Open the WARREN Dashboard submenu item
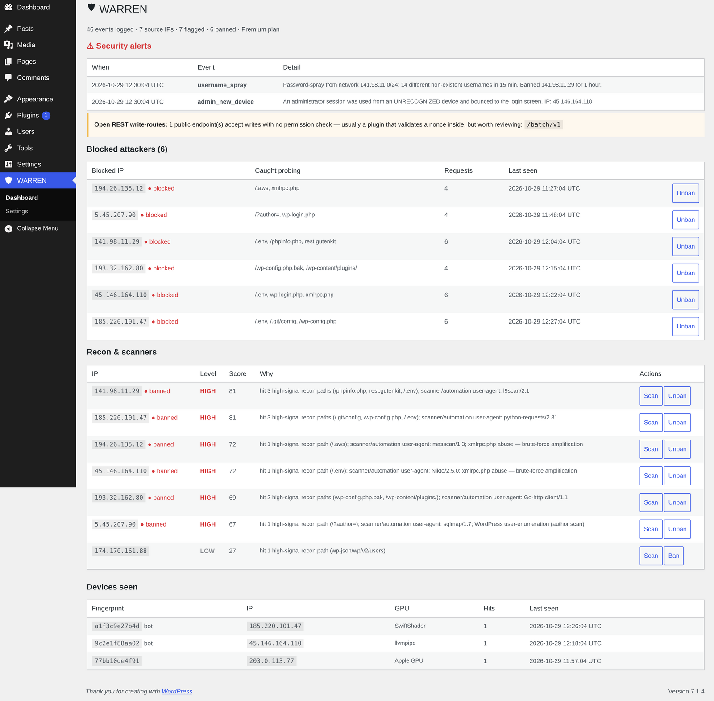The width and height of the screenshot is (714, 701). [22, 198]
